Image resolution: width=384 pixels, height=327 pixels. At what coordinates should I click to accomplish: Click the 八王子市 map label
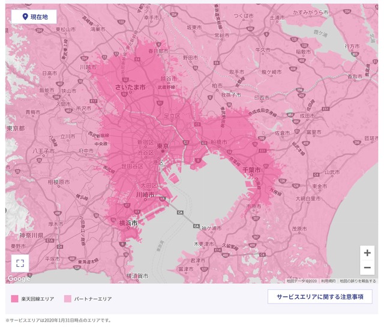[x=44, y=151]
